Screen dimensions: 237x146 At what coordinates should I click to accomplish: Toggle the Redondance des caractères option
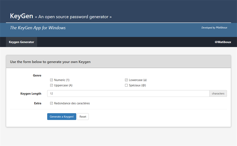51,103
